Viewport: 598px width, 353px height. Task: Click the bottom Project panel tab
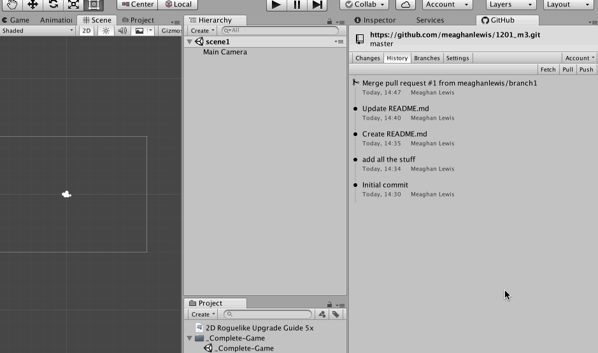[215, 303]
